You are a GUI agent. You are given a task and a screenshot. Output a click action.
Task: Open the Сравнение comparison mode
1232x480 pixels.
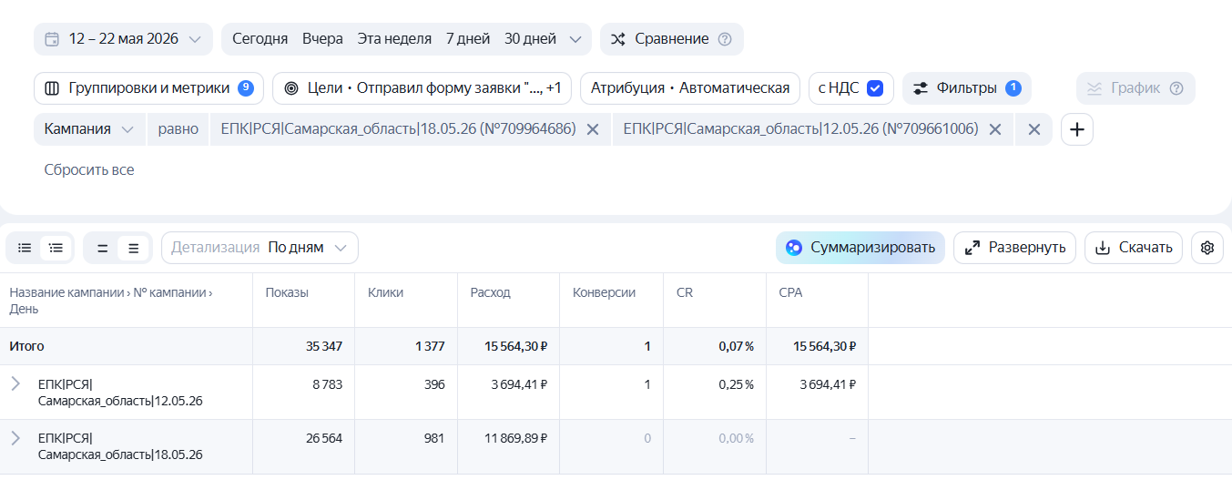tap(671, 39)
